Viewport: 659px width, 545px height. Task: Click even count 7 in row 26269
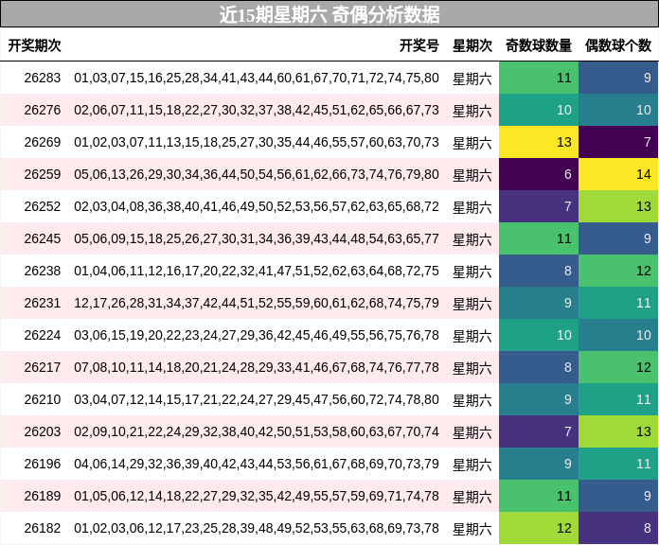tap(618, 142)
